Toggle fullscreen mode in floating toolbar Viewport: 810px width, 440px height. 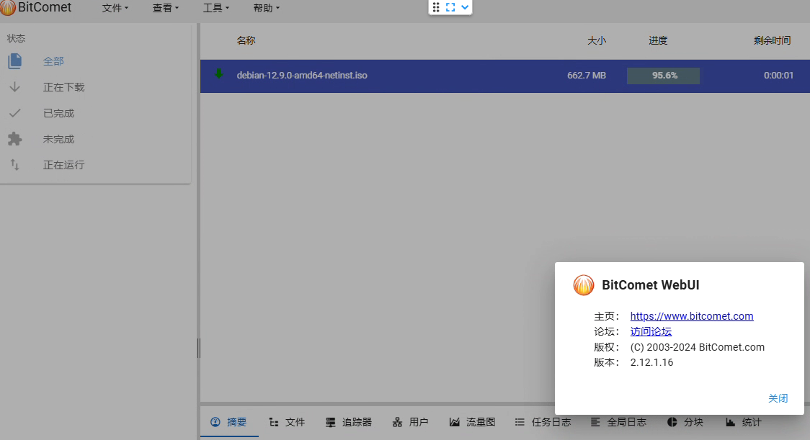pos(450,7)
